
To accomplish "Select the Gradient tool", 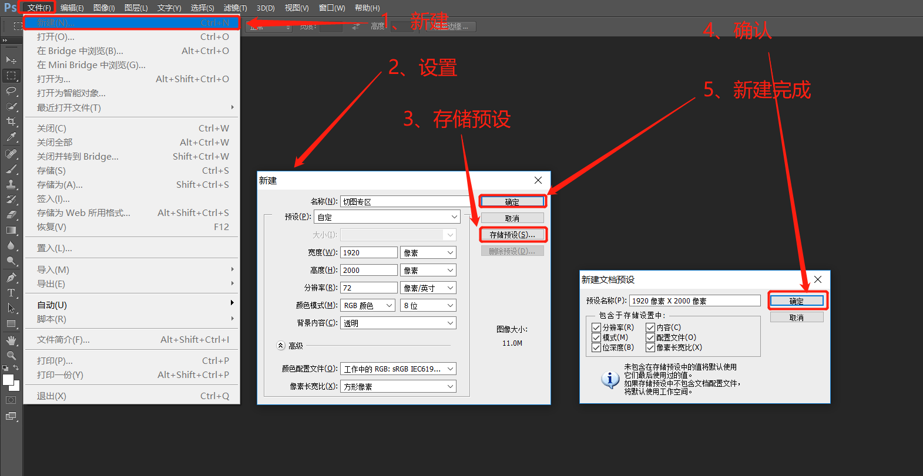I will (11, 230).
